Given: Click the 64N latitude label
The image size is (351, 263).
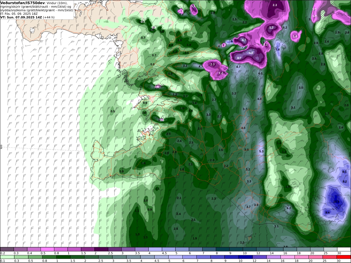Looking at the screenshot, I should point(1,147).
